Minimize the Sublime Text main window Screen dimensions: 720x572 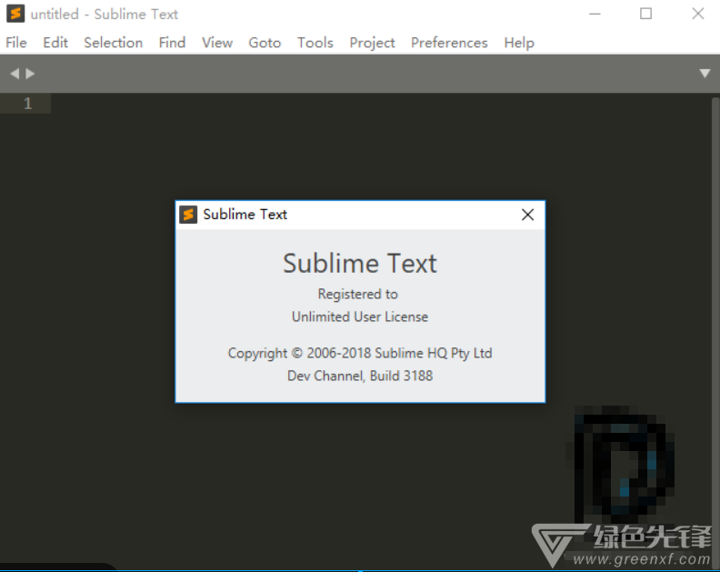point(595,14)
